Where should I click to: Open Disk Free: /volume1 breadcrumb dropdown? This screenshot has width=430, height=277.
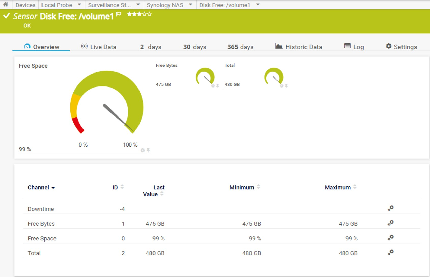tap(258, 5)
